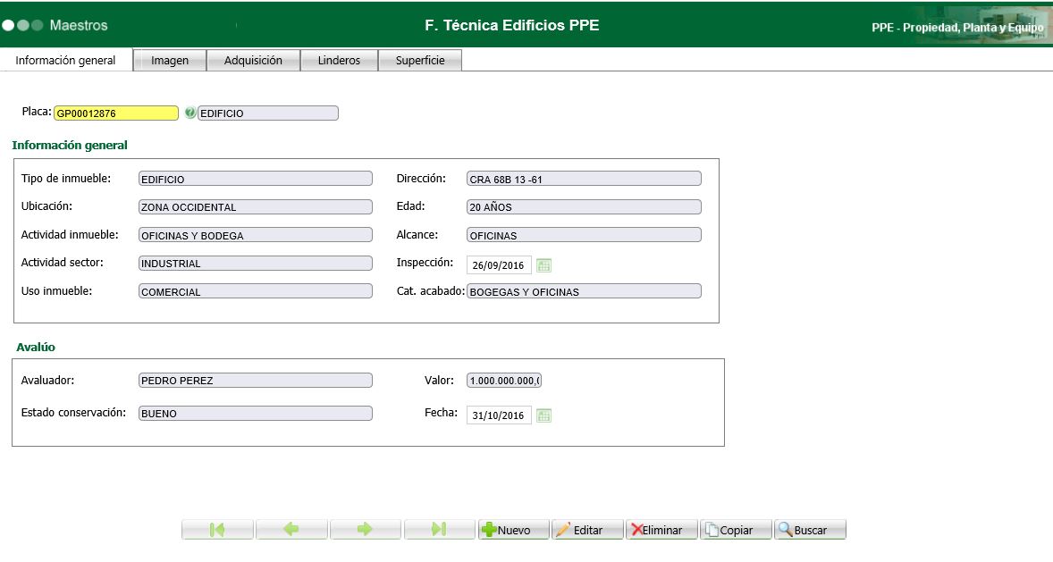Click the Avalúo section heading

click(36, 348)
